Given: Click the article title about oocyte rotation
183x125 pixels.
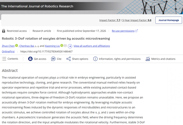Looking at the screenshot, I should pyautogui.click(x=56, y=38).
